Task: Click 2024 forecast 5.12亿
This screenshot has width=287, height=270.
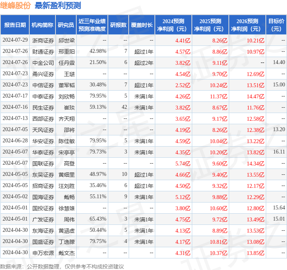Action: pos(183,197)
